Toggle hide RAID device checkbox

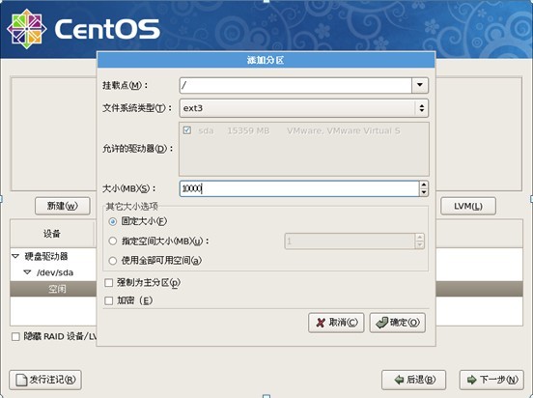coord(15,336)
